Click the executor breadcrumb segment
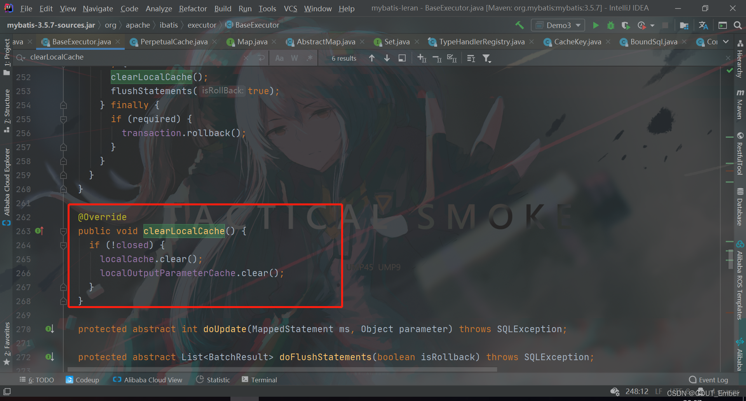The height and width of the screenshot is (401, 746). tap(202, 25)
